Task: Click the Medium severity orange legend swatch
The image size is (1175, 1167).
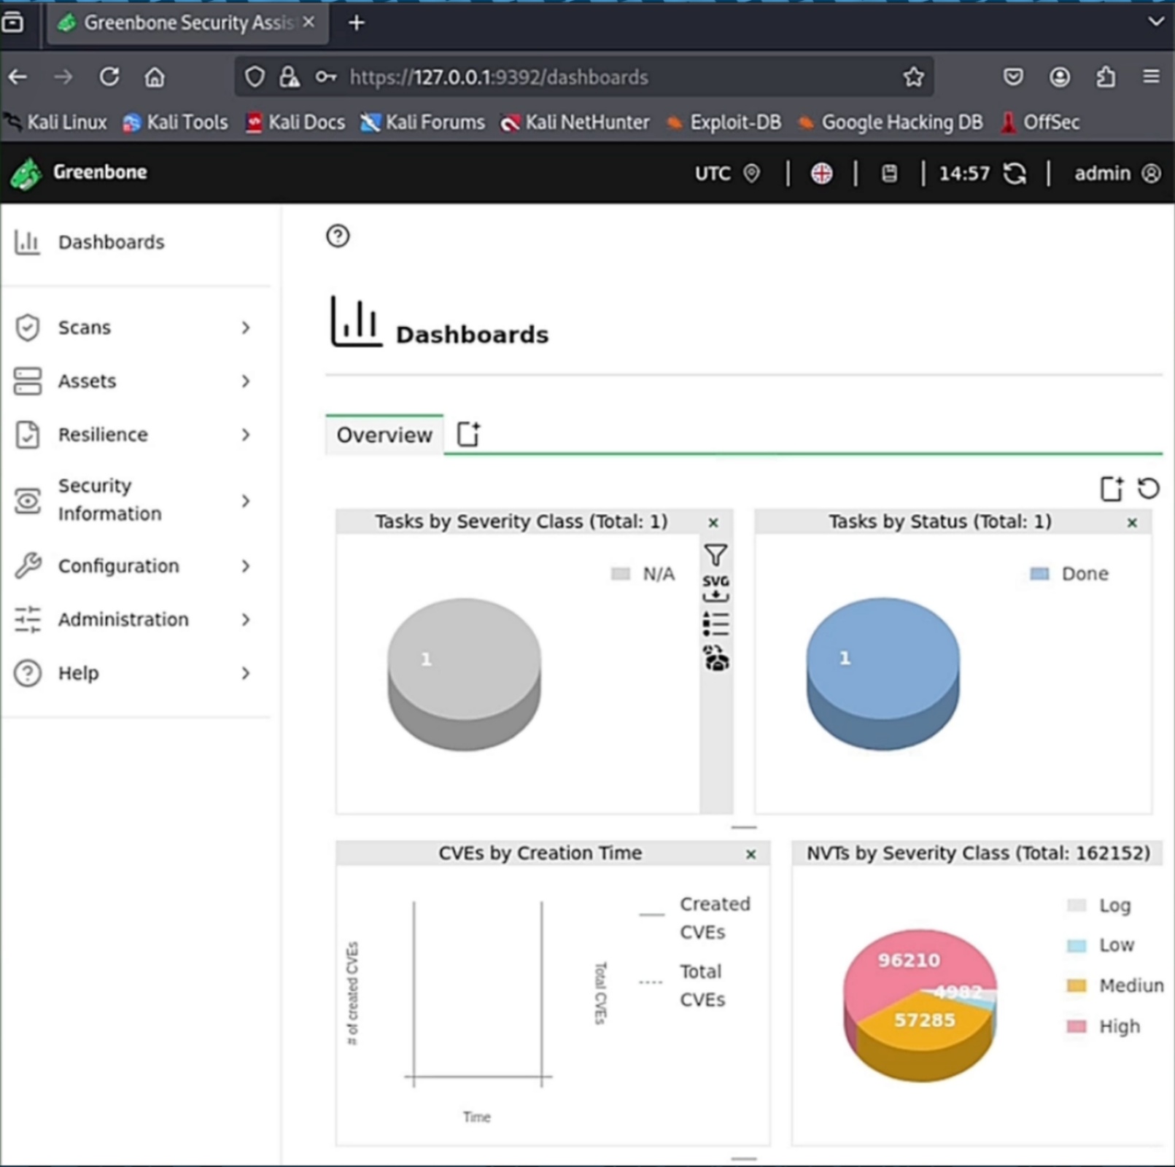Action: [1077, 986]
